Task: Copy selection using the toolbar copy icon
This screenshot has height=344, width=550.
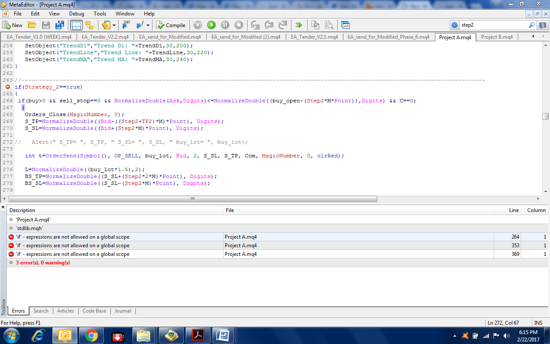Action: pos(315,25)
